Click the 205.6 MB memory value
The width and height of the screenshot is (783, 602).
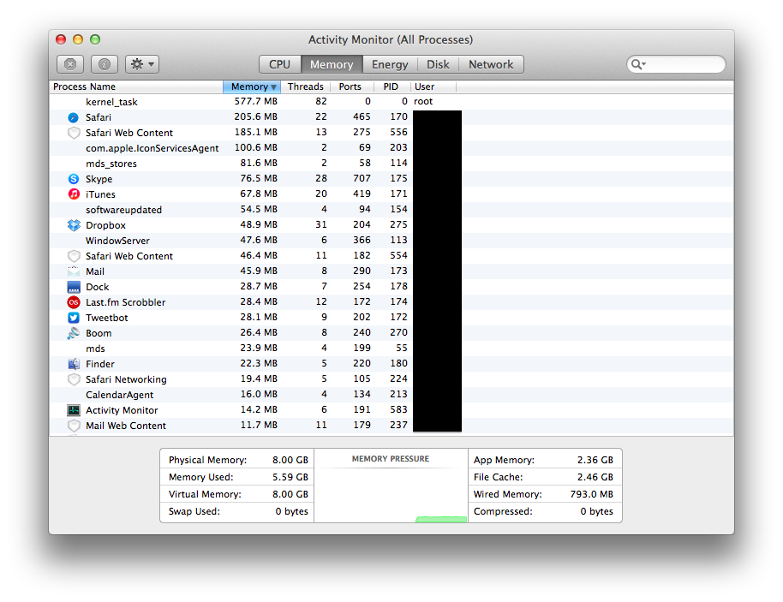255,116
